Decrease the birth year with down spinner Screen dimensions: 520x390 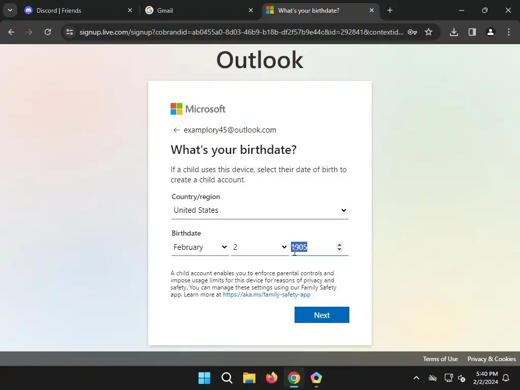coord(339,249)
